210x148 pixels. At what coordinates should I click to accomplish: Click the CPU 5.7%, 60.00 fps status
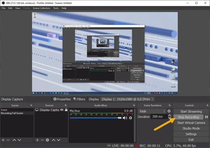click(180, 146)
